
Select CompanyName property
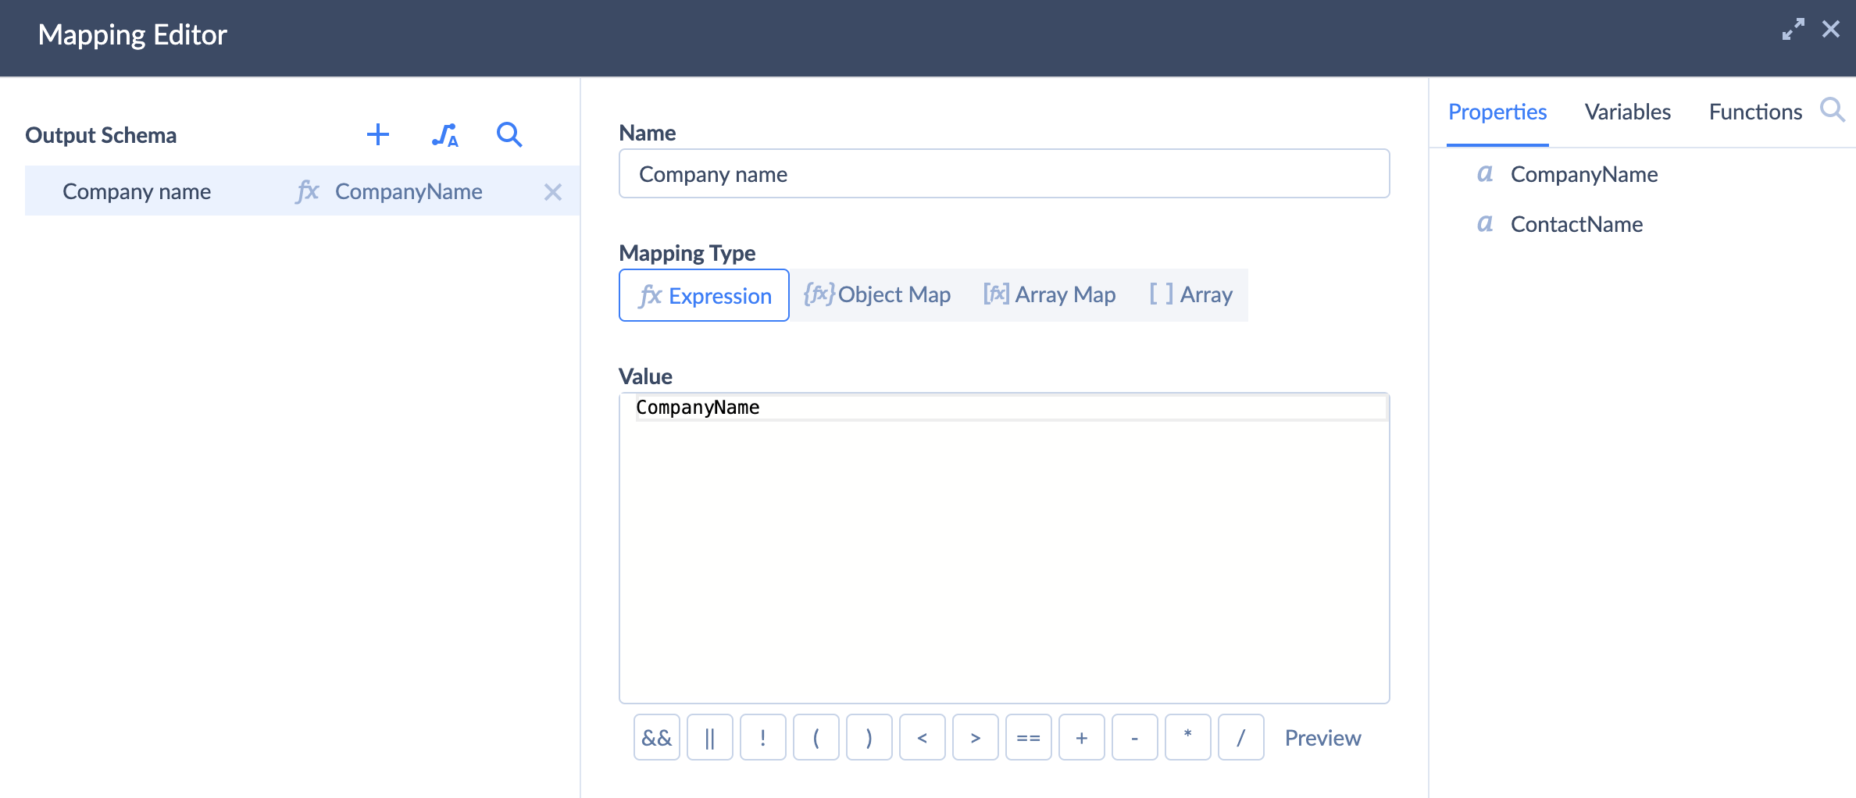(1584, 174)
